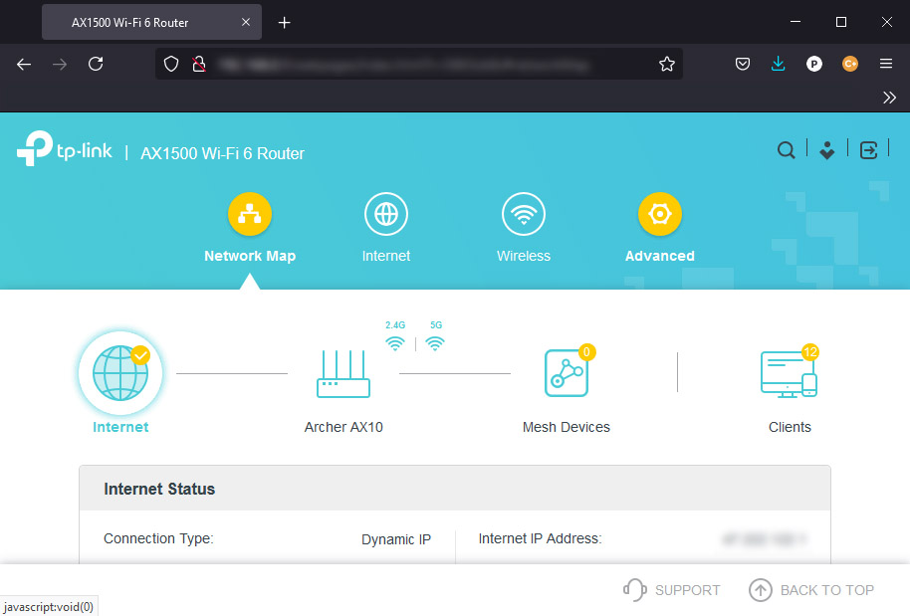910x616 pixels.
Task: Click the 2.4G Wi-Fi signal icon
Action: tap(394, 342)
